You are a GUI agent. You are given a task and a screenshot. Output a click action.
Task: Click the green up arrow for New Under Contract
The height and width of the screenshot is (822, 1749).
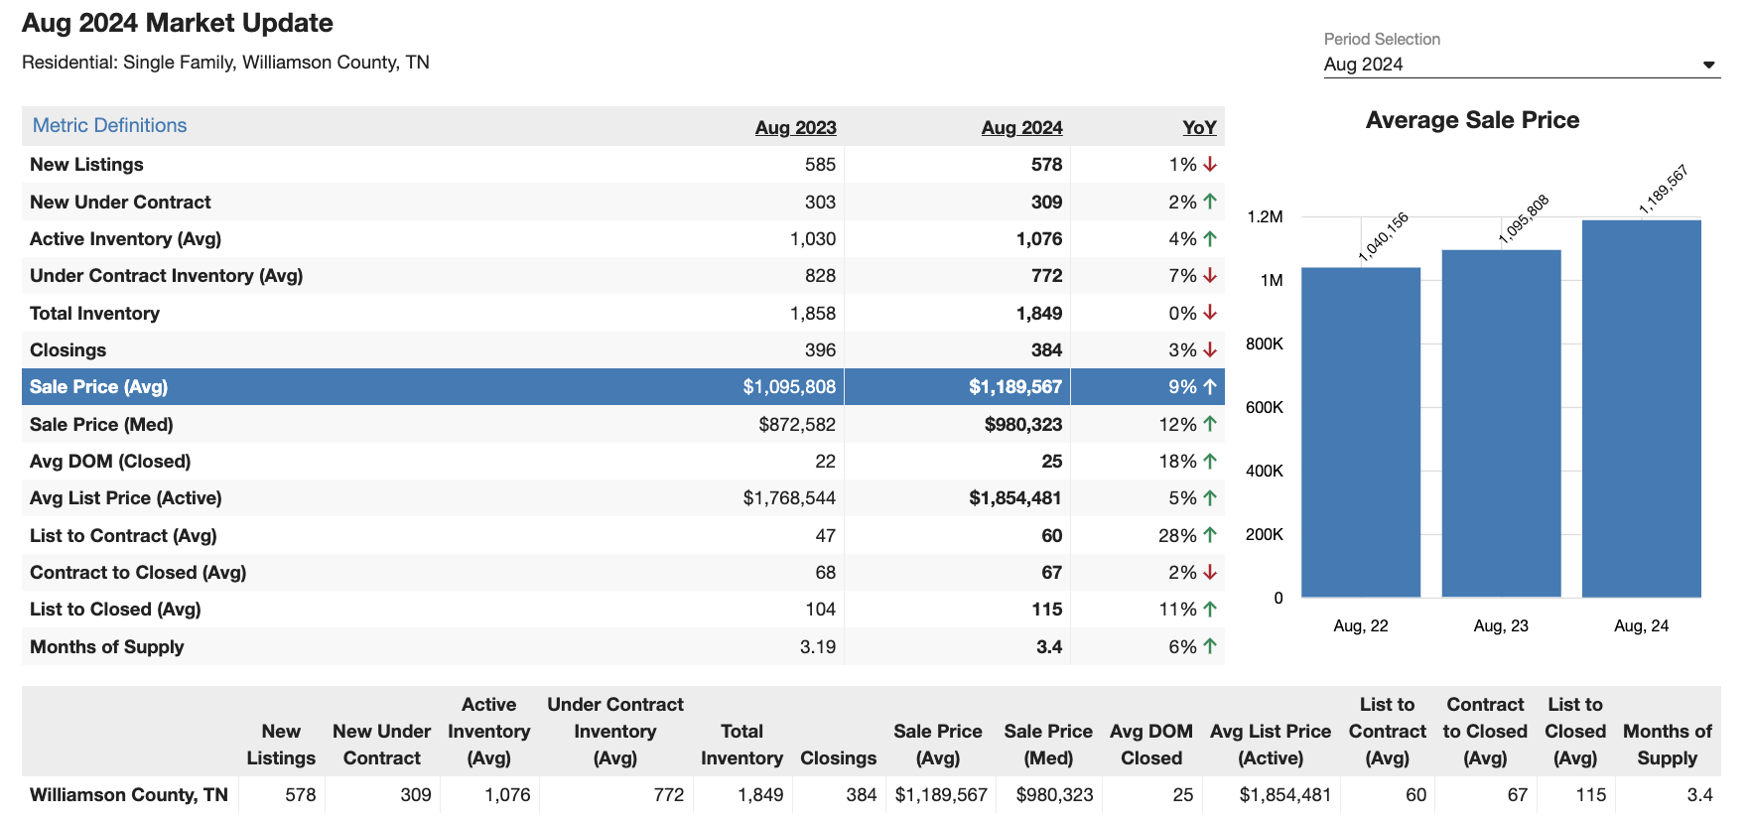point(1210,202)
